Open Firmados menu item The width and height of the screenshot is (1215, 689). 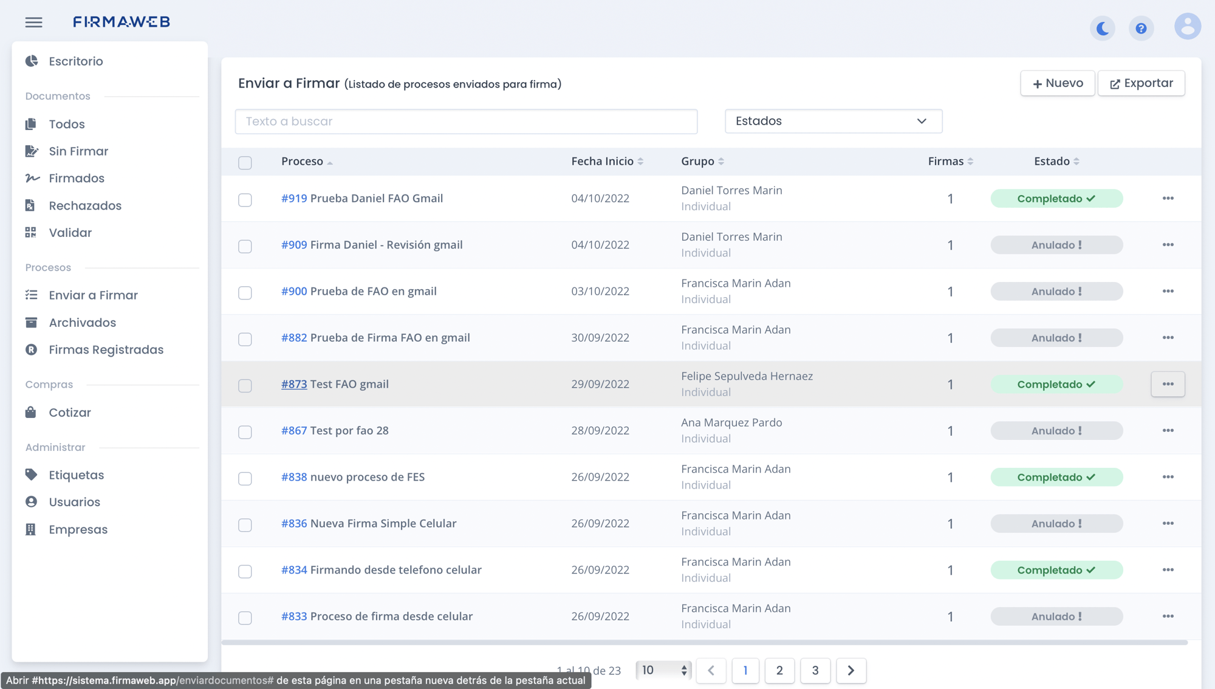pyautogui.click(x=77, y=178)
